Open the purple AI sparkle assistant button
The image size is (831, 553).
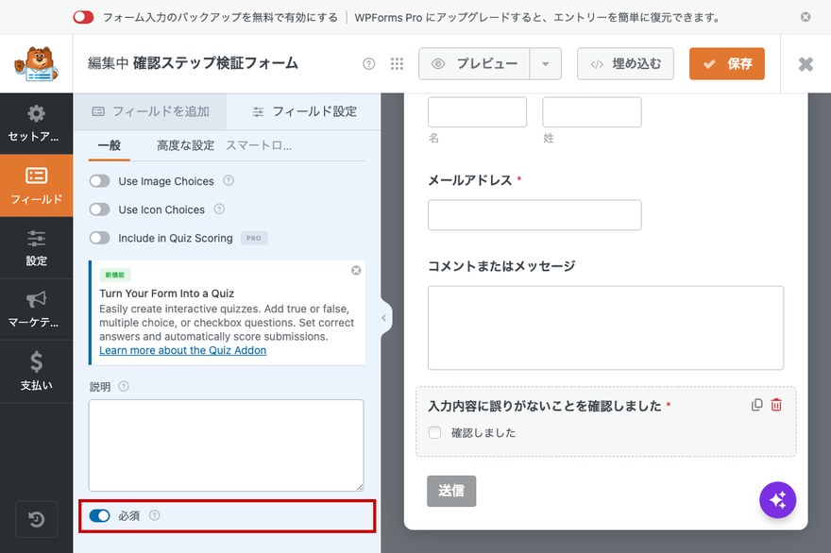pos(777,499)
